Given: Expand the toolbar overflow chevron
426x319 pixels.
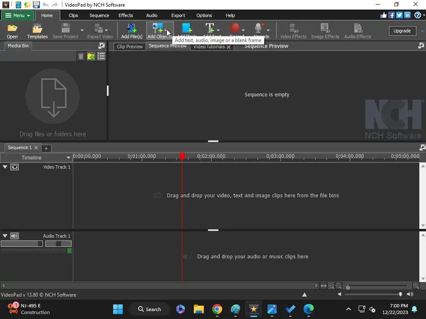Looking at the screenshot, I should [x=422, y=31].
